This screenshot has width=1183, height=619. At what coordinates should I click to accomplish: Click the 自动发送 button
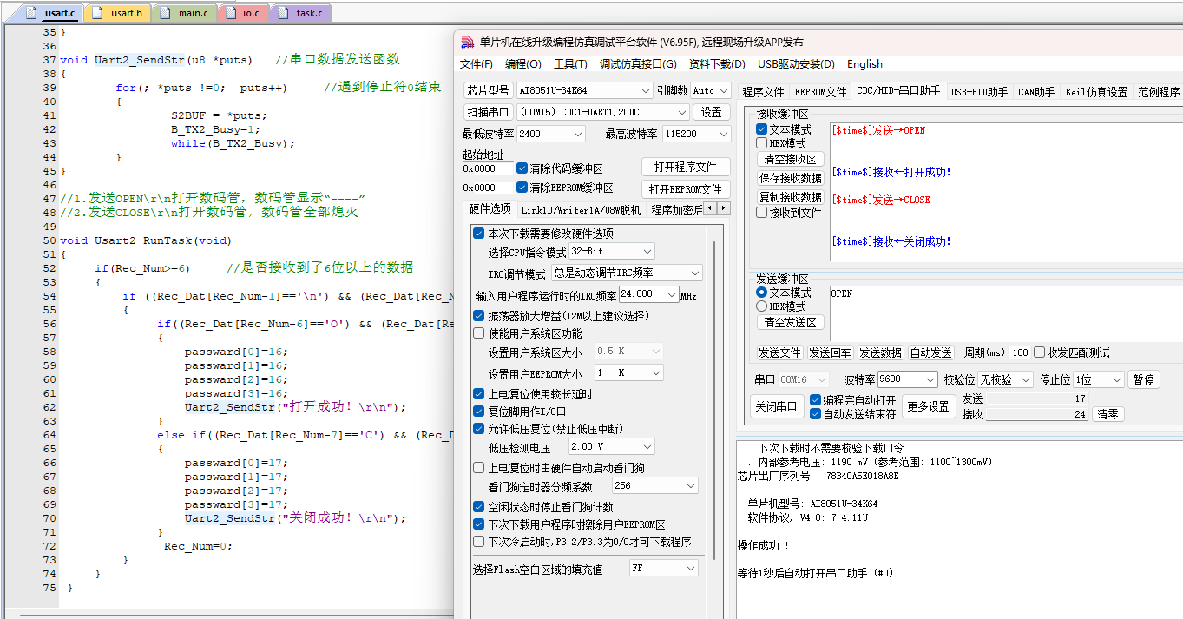930,352
